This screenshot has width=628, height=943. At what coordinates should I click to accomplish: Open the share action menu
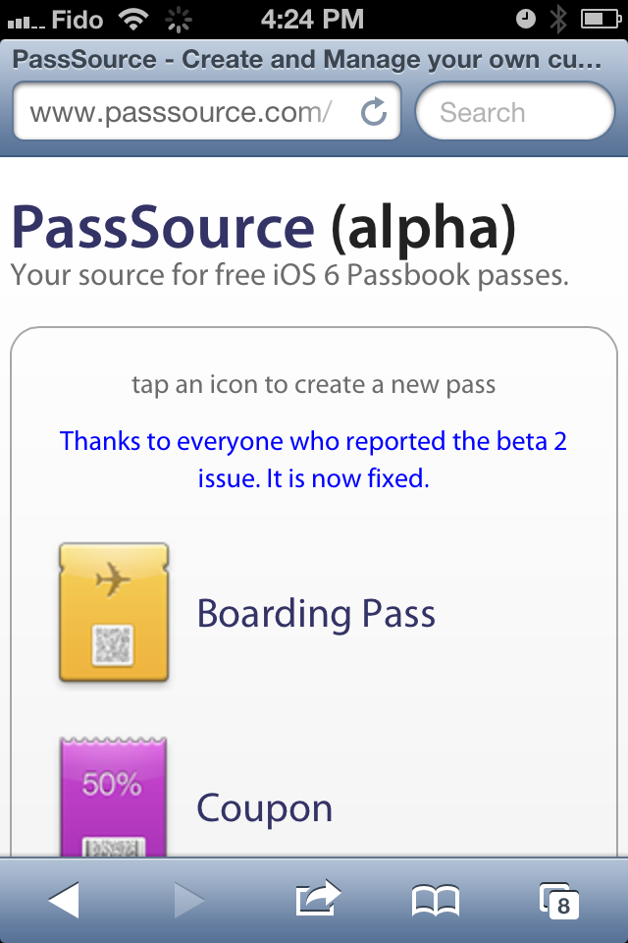[x=317, y=899]
